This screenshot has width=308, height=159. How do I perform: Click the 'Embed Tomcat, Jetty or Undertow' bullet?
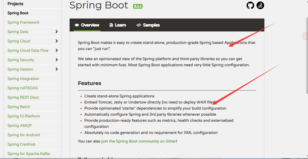pos(150,102)
